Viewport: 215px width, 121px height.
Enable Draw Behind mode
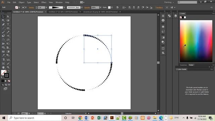6,85
